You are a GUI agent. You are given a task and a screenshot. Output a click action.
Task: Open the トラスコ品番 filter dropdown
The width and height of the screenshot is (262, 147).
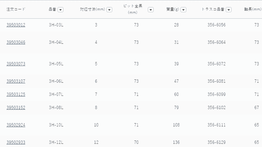click(x=229, y=10)
